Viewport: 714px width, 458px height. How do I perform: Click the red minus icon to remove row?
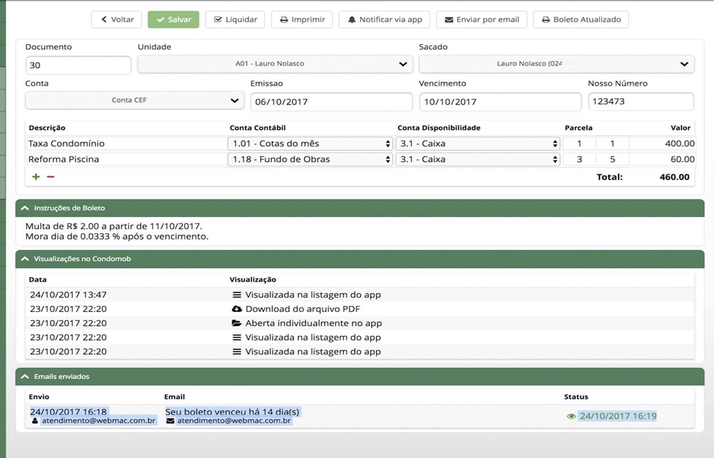click(x=50, y=177)
